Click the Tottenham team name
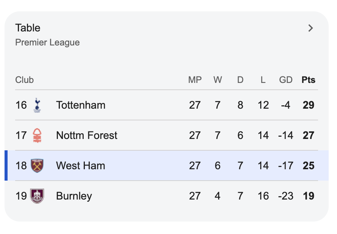The image size is (337, 234). (x=81, y=105)
